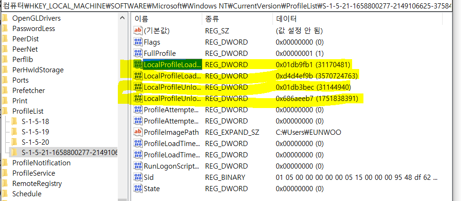Select the Flags value name
Image resolution: width=461 pixels, height=201 pixels.
pyautogui.click(x=152, y=42)
